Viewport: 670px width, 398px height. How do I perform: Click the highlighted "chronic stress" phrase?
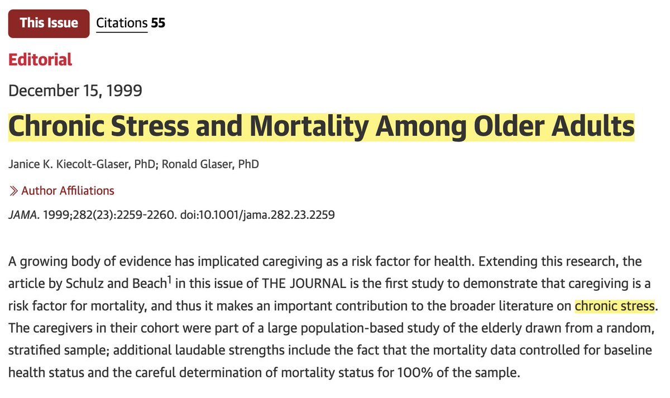click(614, 306)
